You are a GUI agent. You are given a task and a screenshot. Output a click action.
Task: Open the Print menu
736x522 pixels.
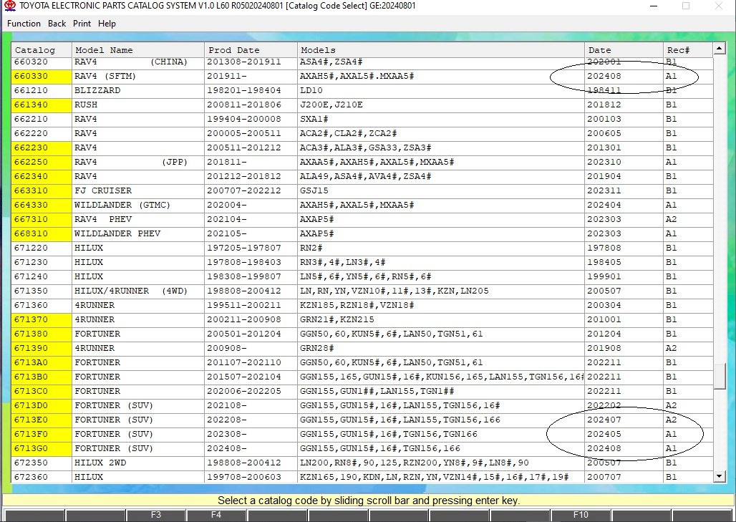coord(82,24)
